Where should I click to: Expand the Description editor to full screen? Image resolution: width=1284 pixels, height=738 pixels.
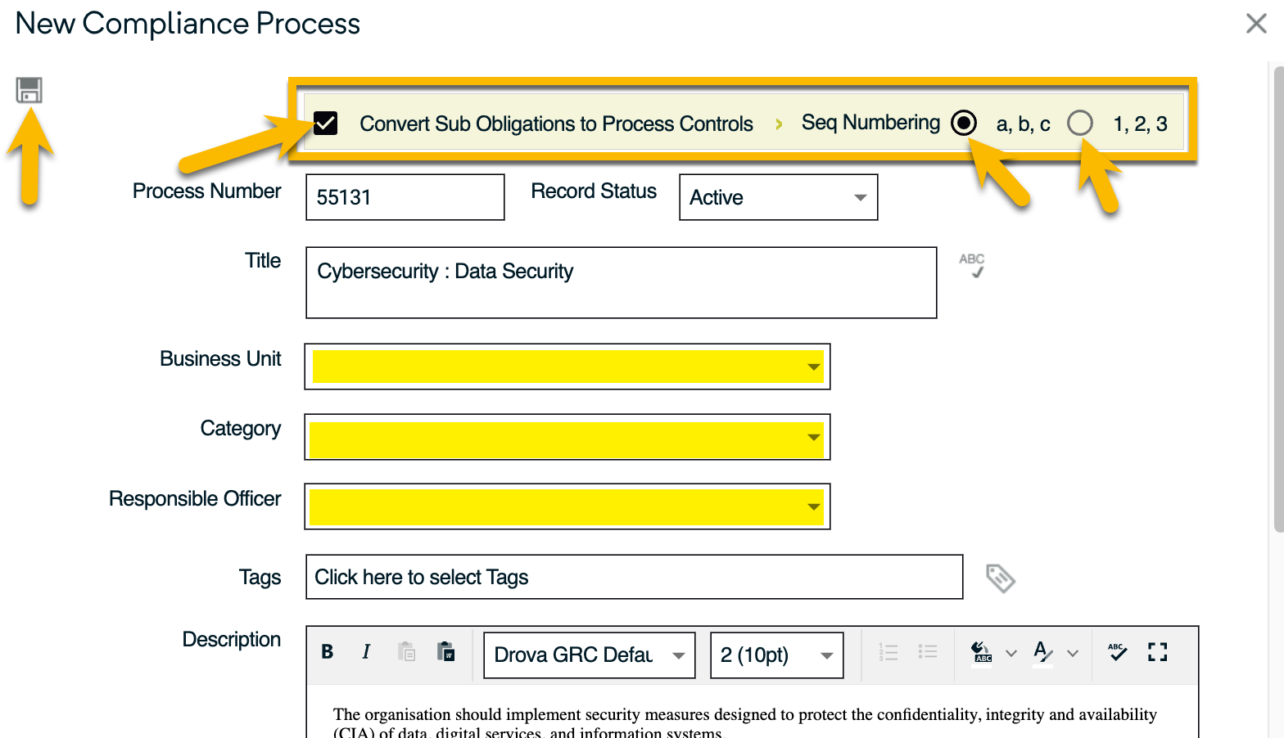(1157, 652)
